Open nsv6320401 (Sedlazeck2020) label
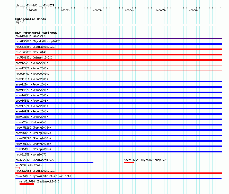Viewport: 229px width, 194px height. (36, 160)
